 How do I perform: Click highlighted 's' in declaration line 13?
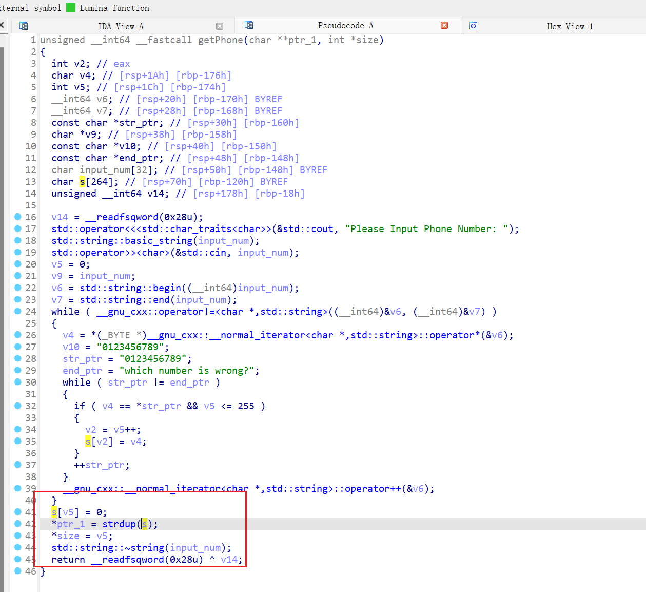point(82,182)
